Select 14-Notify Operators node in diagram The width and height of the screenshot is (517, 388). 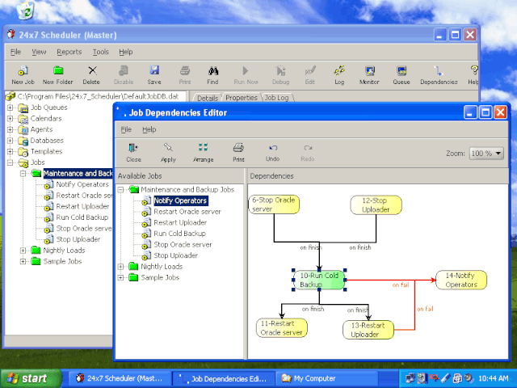click(461, 280)
